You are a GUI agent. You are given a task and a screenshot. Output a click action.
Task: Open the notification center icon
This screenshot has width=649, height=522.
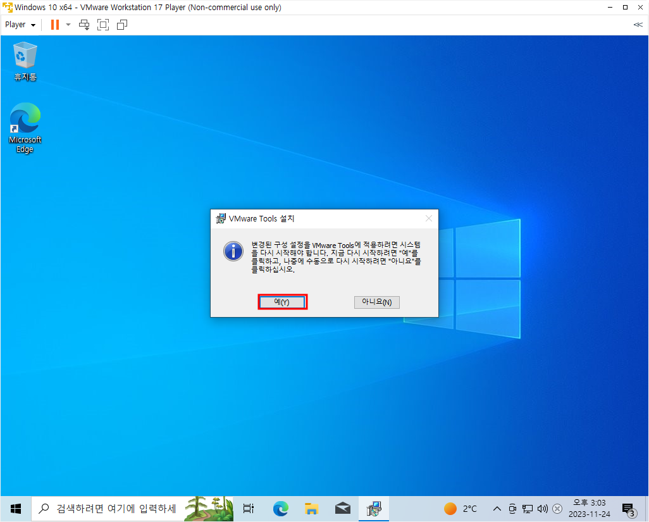pos(629,509)
